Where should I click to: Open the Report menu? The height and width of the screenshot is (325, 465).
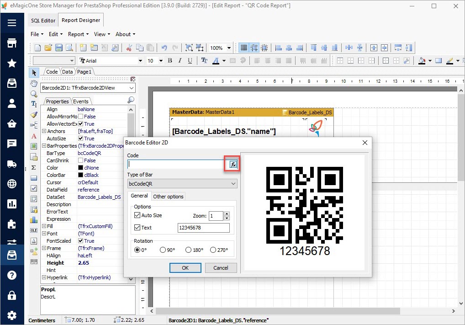pyautogui.click(x=78, y=34)
